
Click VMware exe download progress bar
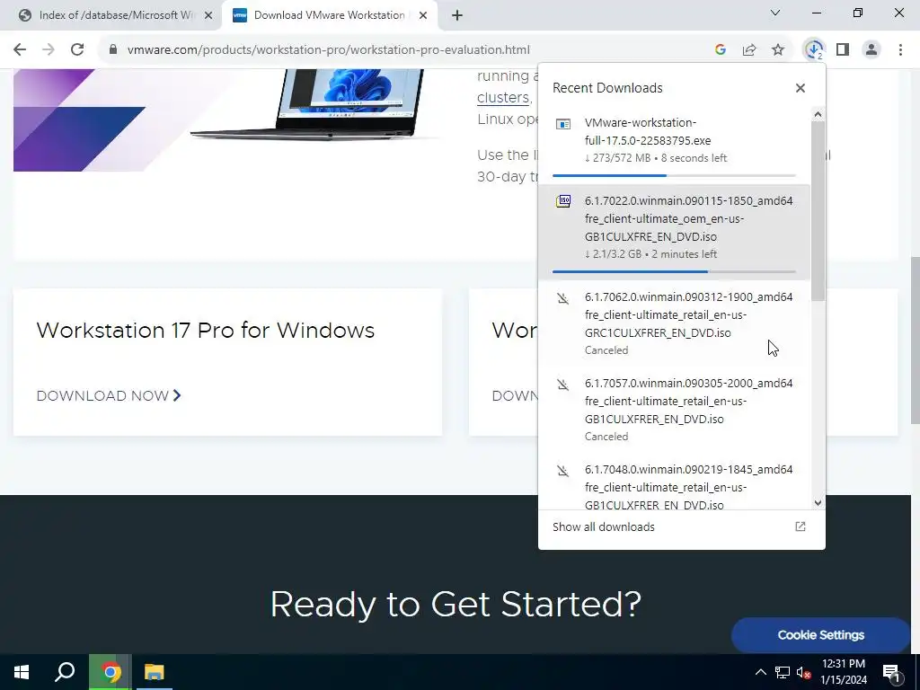coord(674,175)
